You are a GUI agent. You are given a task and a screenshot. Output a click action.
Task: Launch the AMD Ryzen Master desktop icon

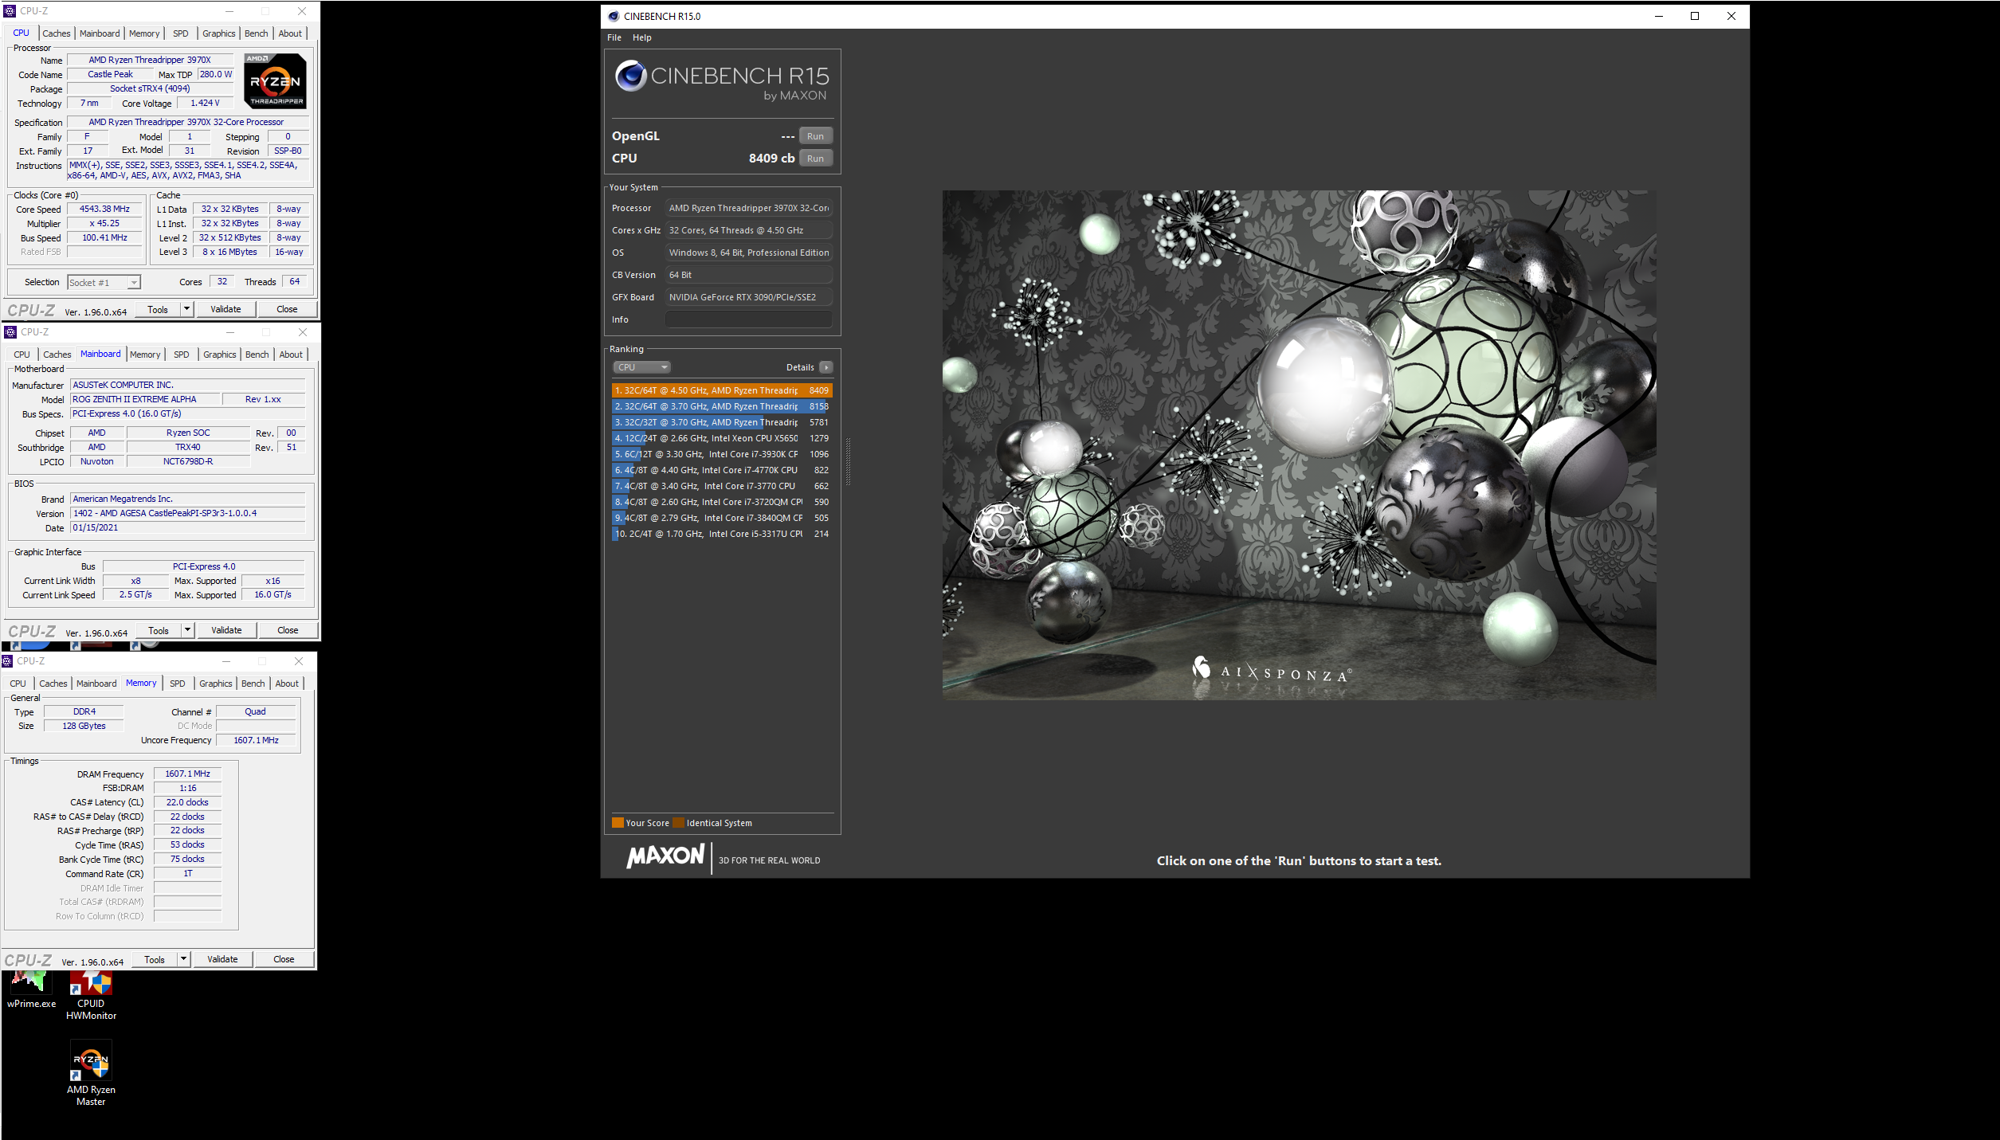[91, 1073]
